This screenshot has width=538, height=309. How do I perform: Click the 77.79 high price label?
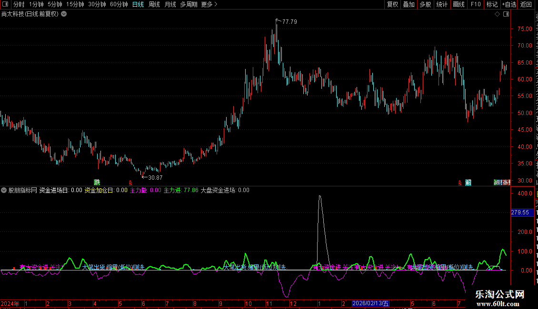(x=289, y=21)
